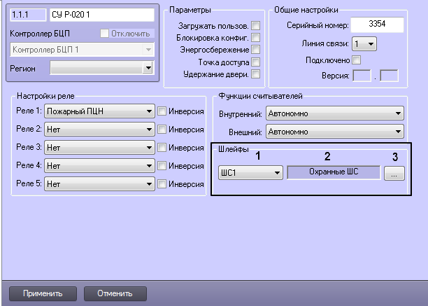Toggle Инверсия checkbox for Реле 3
Image resolution: width=428 pixels, height=306 pixels.
point(162,147)
